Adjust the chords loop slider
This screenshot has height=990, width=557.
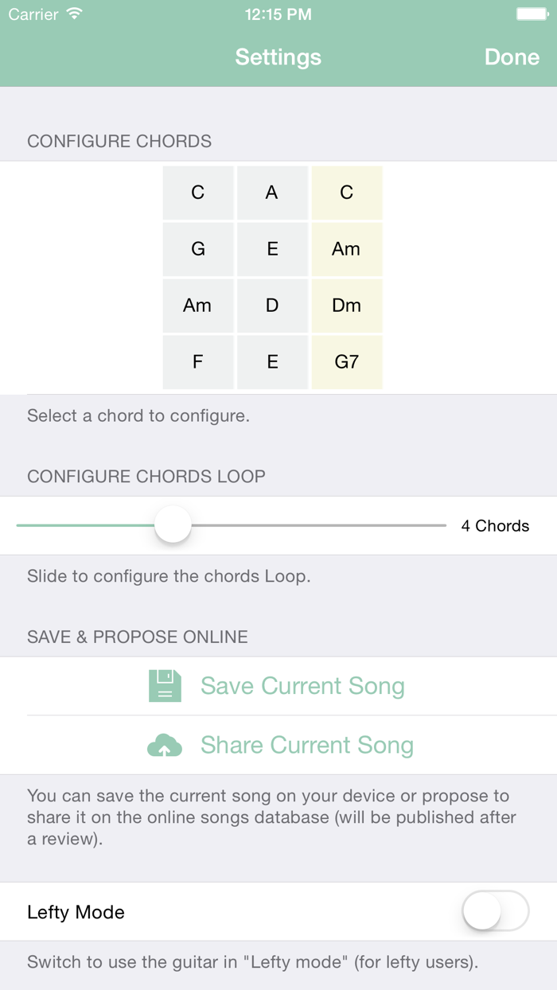[x=173, y=525]
